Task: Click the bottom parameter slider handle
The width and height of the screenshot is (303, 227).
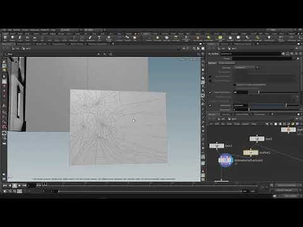Action: tap(249, 110)
